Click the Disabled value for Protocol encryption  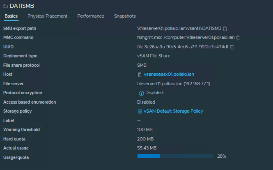point(154,93)
